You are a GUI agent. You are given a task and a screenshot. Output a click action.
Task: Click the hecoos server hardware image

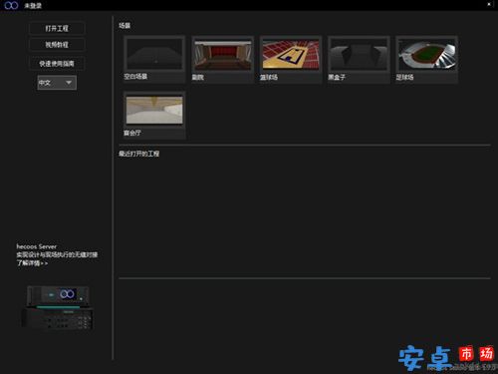click(x=57, y=307)
